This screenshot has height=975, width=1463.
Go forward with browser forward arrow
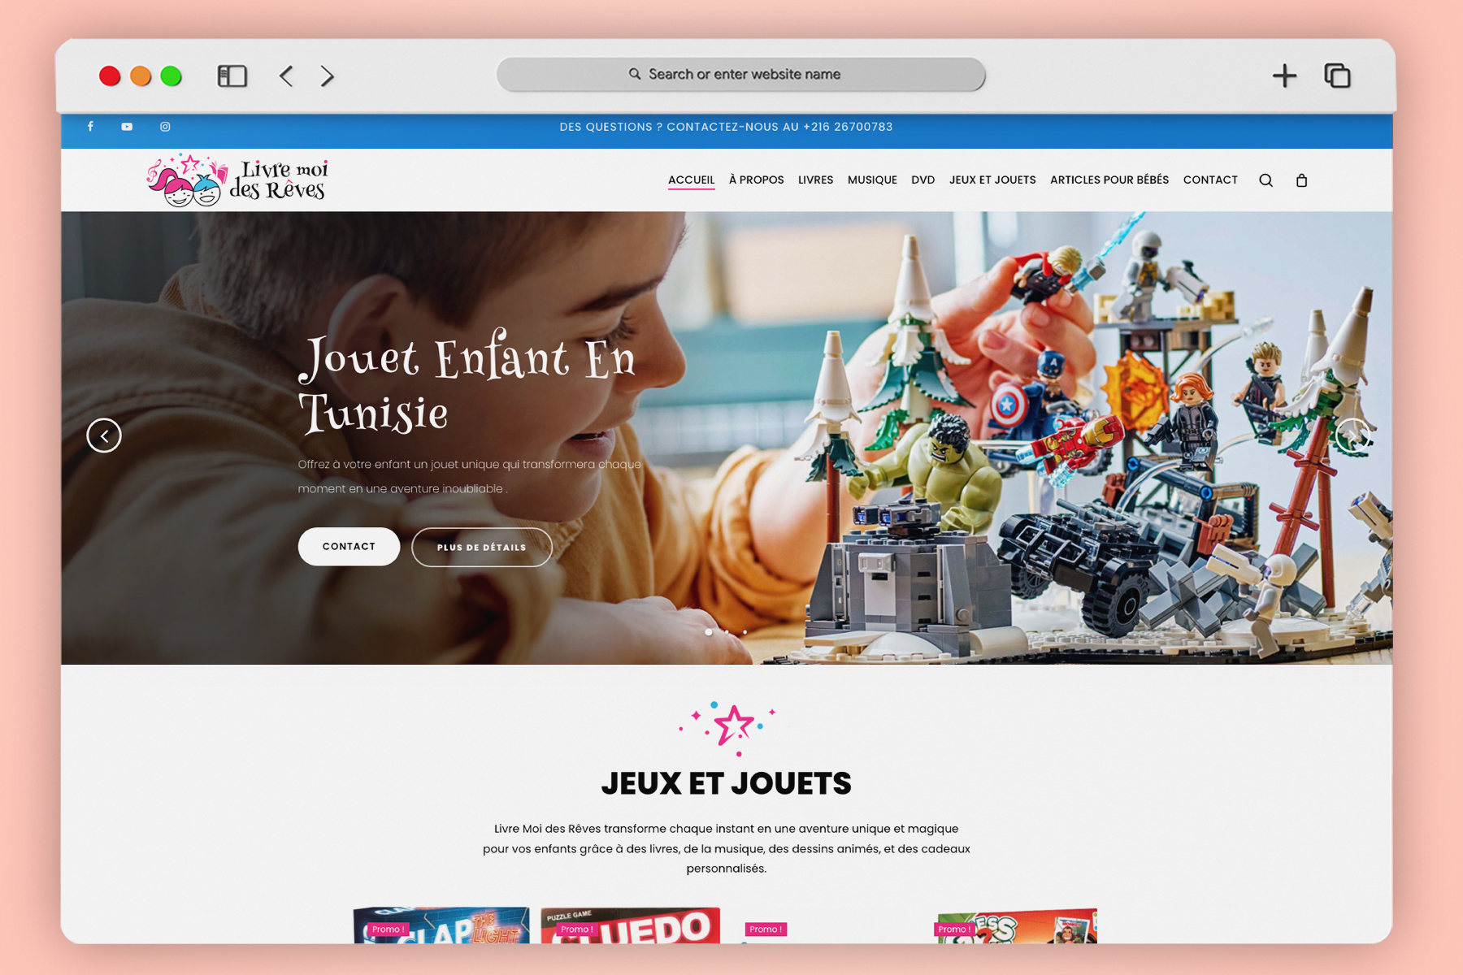click(327, 76)
